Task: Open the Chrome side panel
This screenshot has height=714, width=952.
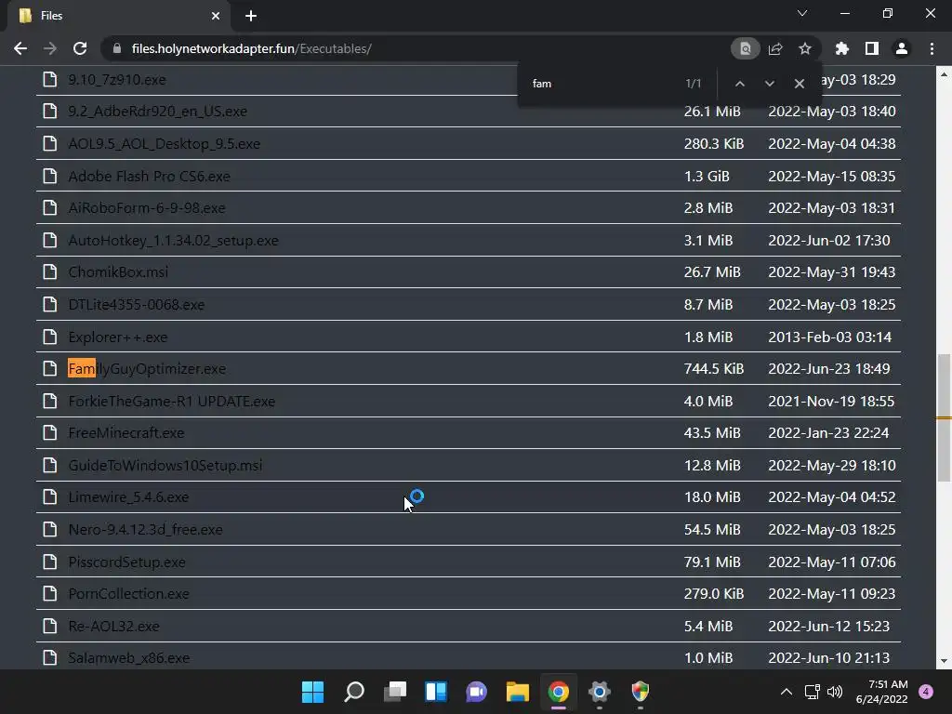Action: (871, 48)
